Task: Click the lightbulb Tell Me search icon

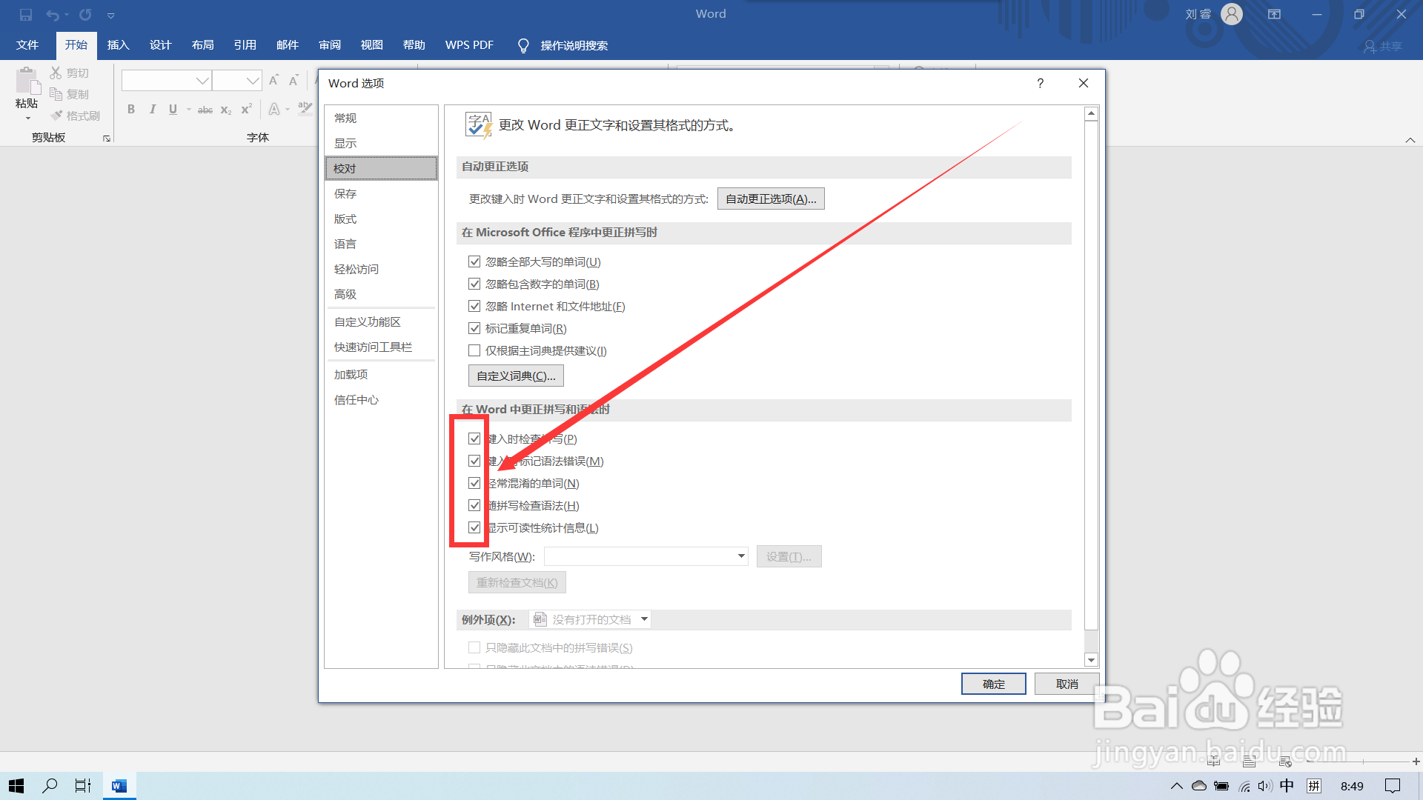Action: 523,46
